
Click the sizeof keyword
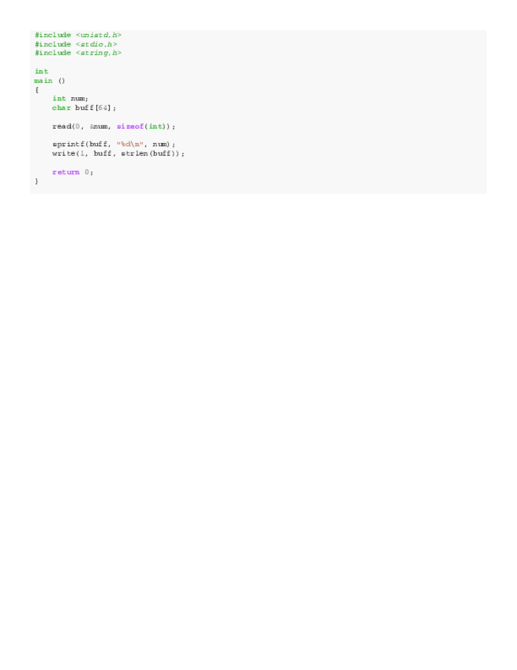130,126
